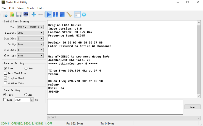Click the vertical scrollbar thumb in output
The height and width of the screenshot is (126, 203).
(x=199, y=60)
